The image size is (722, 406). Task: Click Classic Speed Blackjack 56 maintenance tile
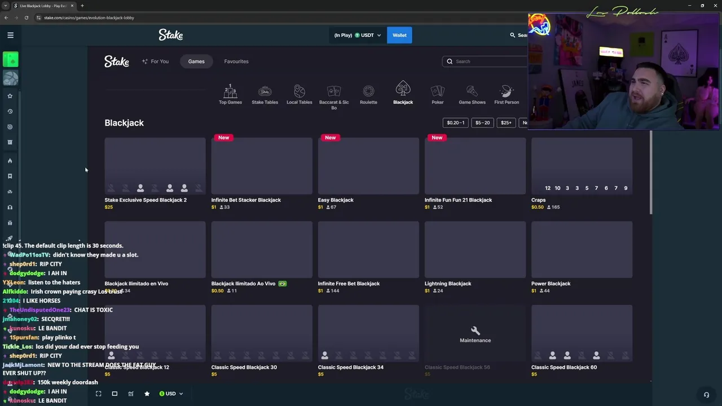[475, 333]
